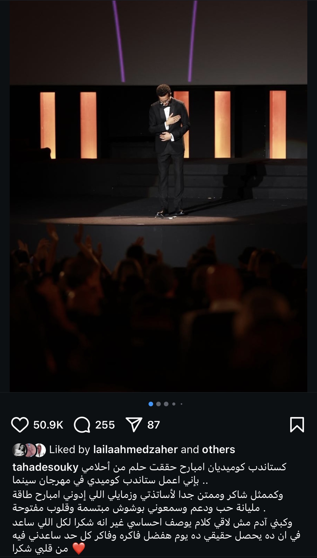The image size is (317, 558).
Task: Tap the first liker avatar thumbnail
Action: (x=19, y=450)
